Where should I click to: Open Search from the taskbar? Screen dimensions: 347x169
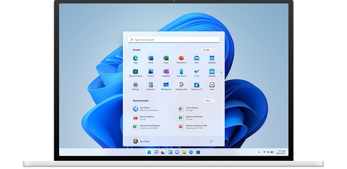pos(156,152)
